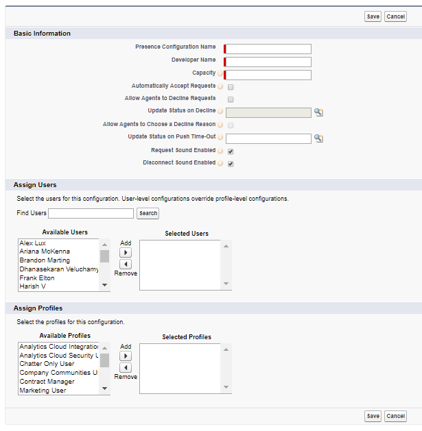Click help icon next to Capacity
This screenshot has height=431, width=422.
tap(220, 73)
